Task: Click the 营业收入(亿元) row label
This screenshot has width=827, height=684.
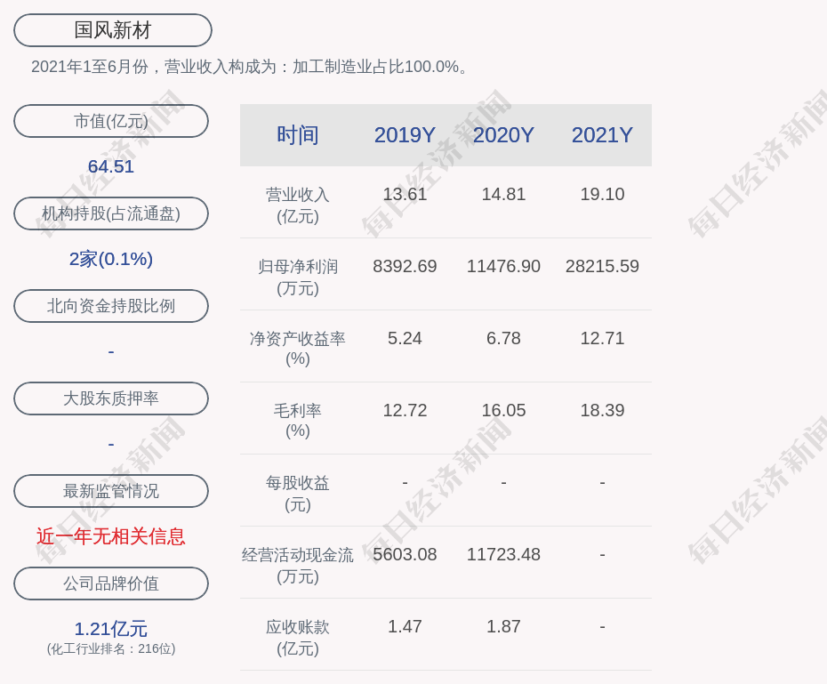Action: [x=297, y=205]
